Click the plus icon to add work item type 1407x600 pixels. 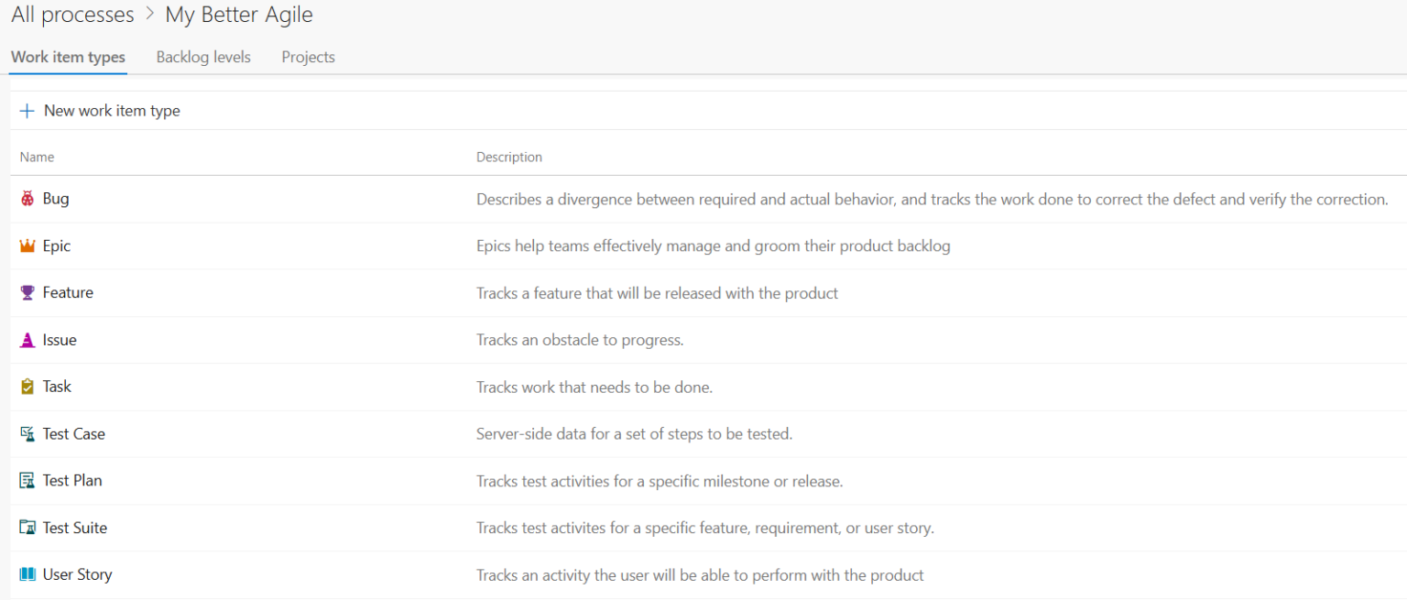(26, 110)
